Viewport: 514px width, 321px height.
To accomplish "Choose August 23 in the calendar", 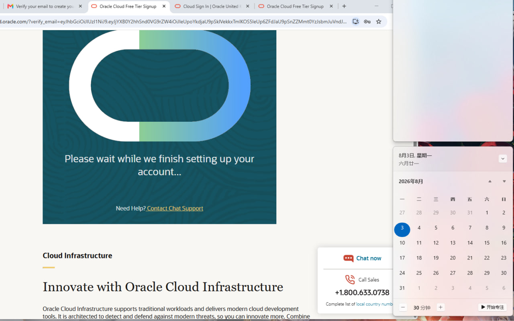I will [x=504, y=258].
